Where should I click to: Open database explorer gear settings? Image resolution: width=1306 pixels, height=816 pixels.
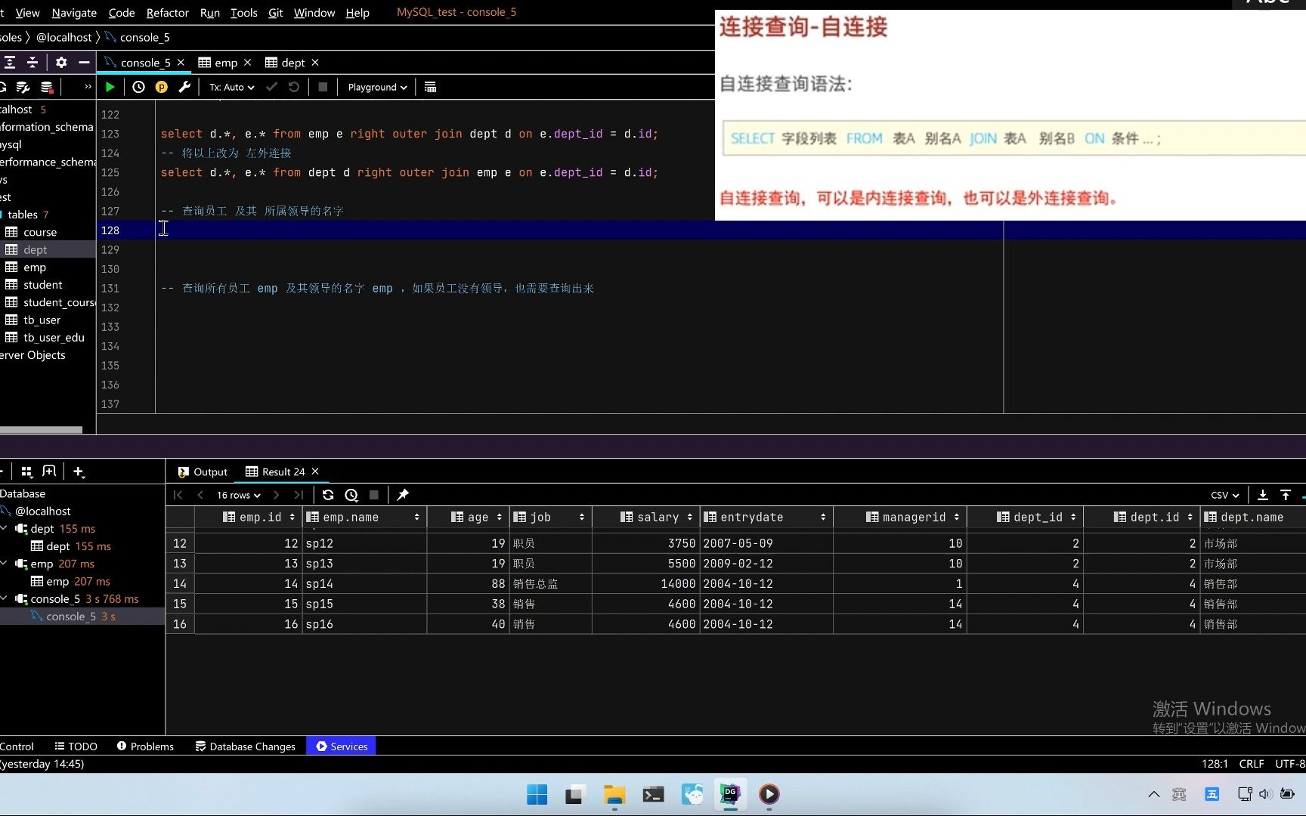pos(61,62)
